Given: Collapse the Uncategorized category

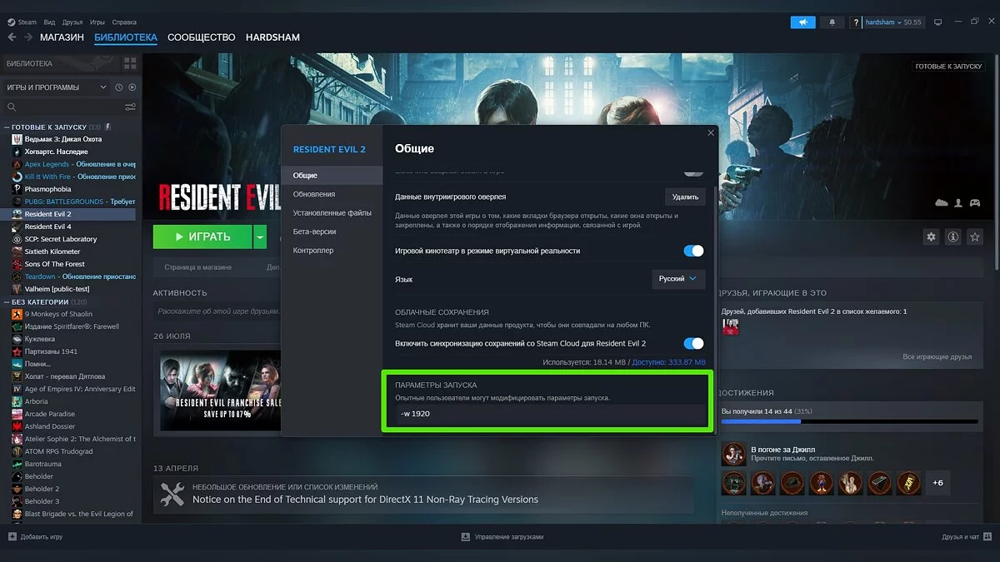Looking at the screenshot, I should 7,301.
